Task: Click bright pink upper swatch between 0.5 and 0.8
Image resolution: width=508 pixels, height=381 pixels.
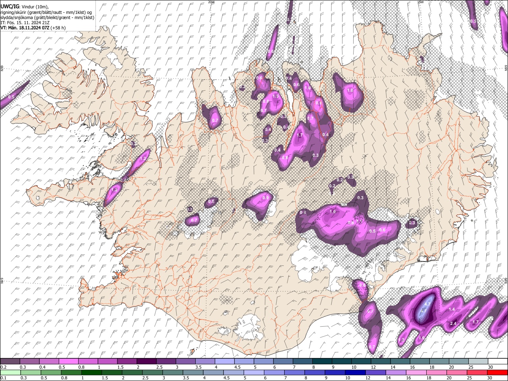Action: point(68,361)
